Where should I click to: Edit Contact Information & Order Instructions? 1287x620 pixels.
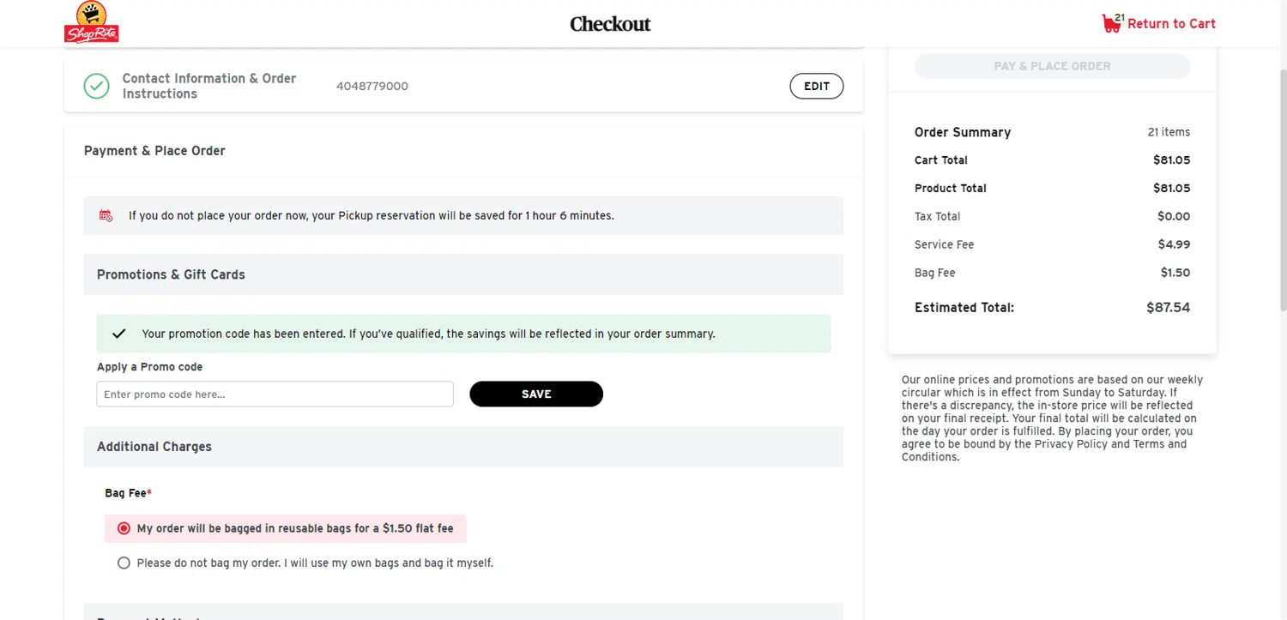(816, 86)
